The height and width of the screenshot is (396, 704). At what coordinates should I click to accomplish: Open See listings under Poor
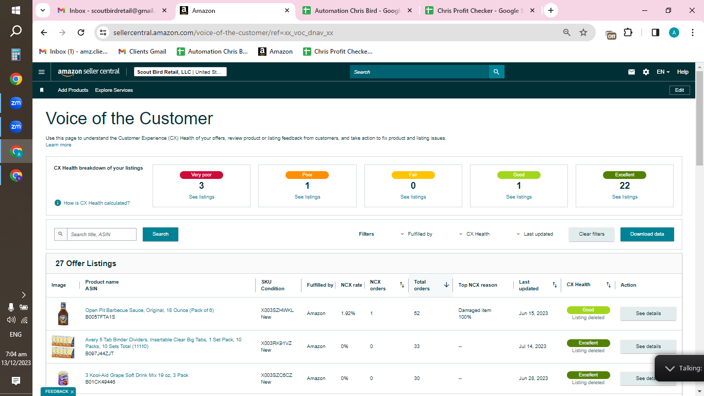click(307, 197)
